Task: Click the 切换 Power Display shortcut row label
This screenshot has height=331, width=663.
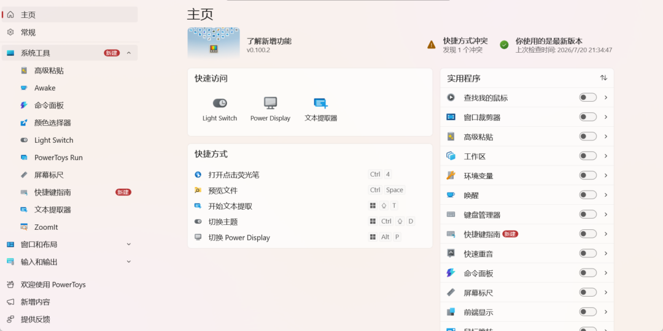Action: 239,237
